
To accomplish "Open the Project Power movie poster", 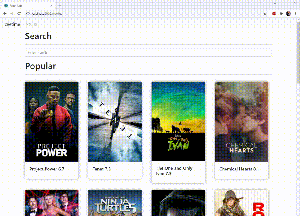I will point(52,122).
